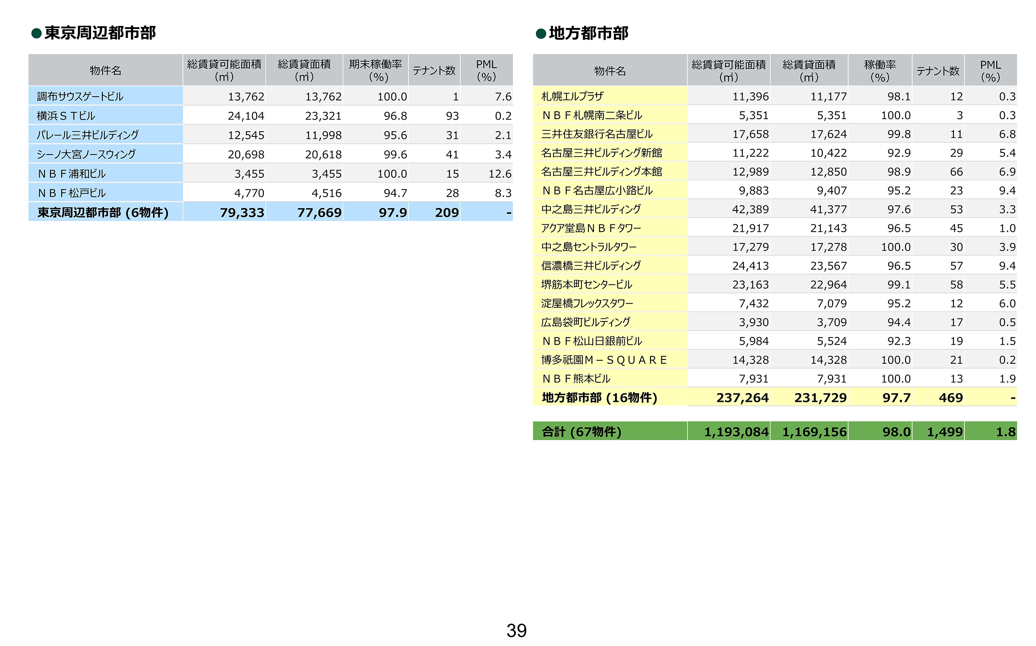
Task: Click the 79,333 subtotal leasable area value
Action: (x=242, y=212)
